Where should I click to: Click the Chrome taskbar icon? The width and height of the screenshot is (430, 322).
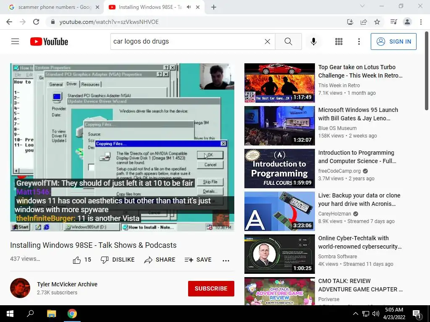(x=72, y=314)
